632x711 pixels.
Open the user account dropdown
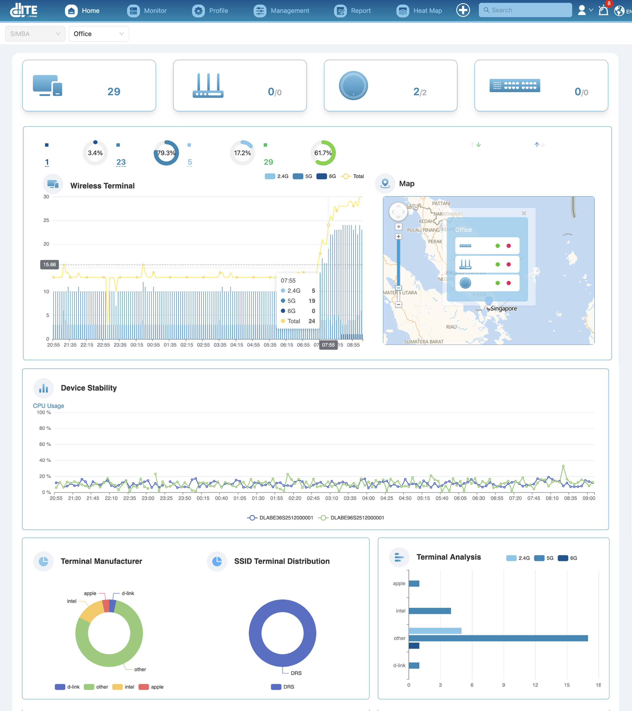[585, 10]
